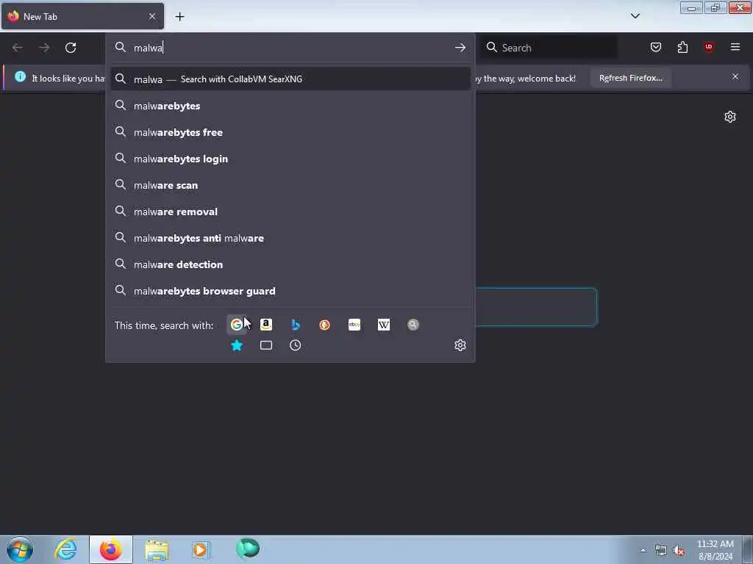Viewport: 753px width, 564px height.
Task: Search with Wikipedia this time
Action: pos(384,325)
